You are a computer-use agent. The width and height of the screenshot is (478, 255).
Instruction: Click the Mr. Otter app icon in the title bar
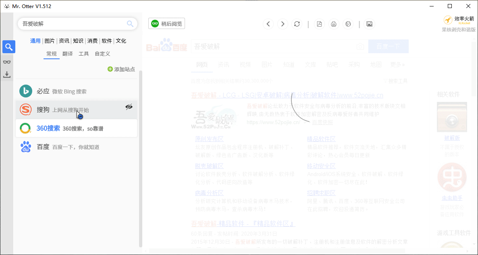pyautogui.click(x=7, y=6)
